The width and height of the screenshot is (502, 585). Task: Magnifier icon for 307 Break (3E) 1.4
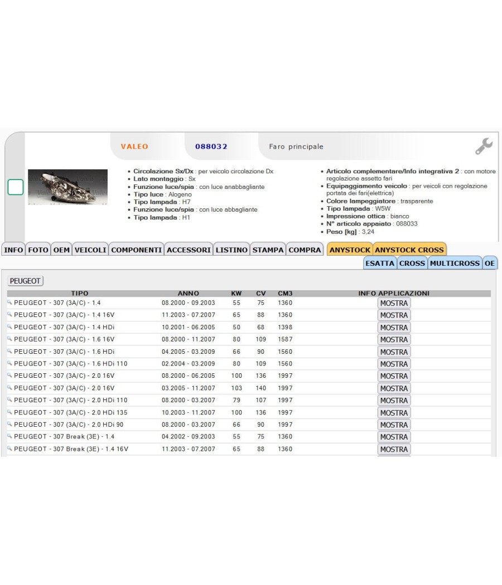click(x=9, y=436)
